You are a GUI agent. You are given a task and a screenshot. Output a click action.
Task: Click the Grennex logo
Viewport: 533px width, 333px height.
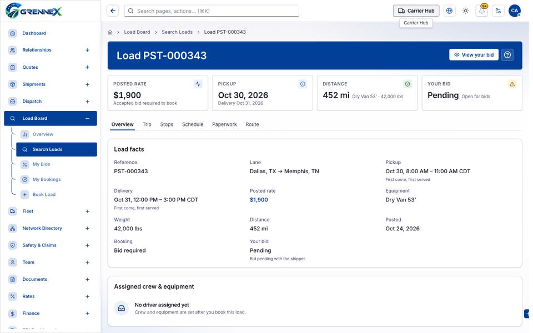click(x=34, y=11)
